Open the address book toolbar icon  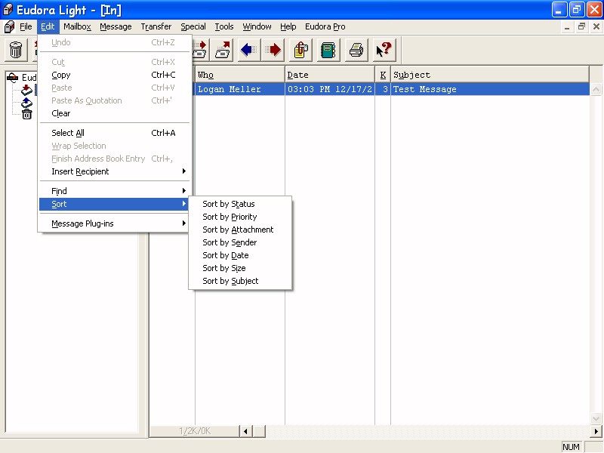(x=328, y=50)
